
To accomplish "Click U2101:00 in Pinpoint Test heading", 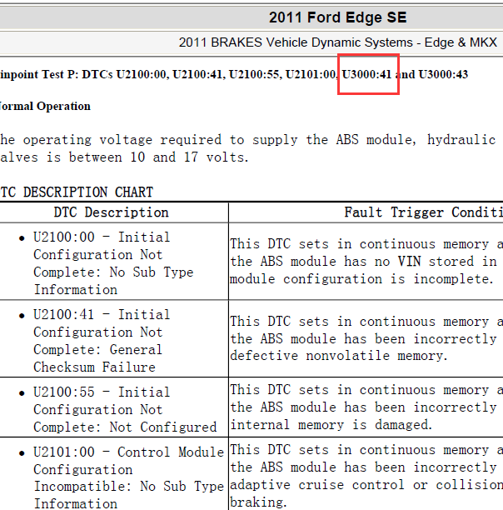I will click(x=311, y=74).
